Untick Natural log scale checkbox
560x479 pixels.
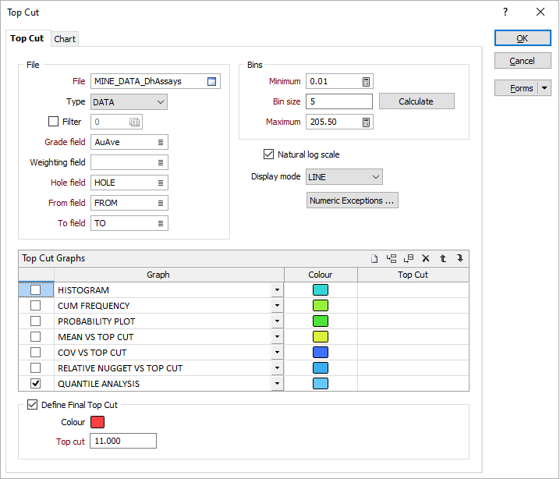point(270,154)
